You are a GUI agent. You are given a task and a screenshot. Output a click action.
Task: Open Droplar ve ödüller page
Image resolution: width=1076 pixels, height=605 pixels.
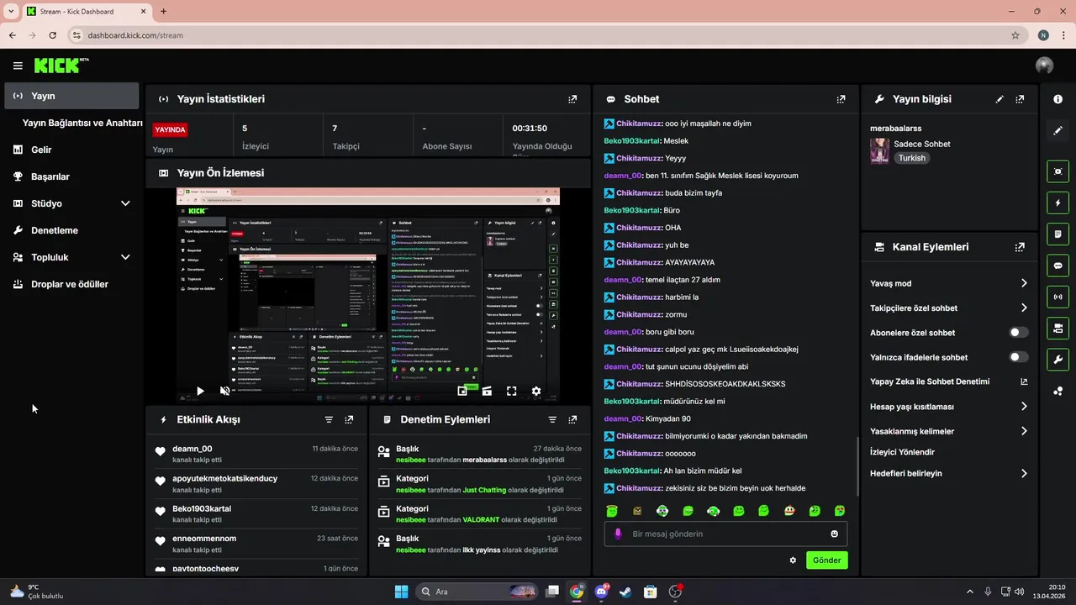[x=71, y=284]
